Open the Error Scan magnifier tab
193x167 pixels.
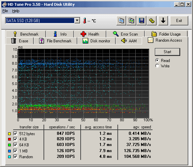tap(126, 34)
